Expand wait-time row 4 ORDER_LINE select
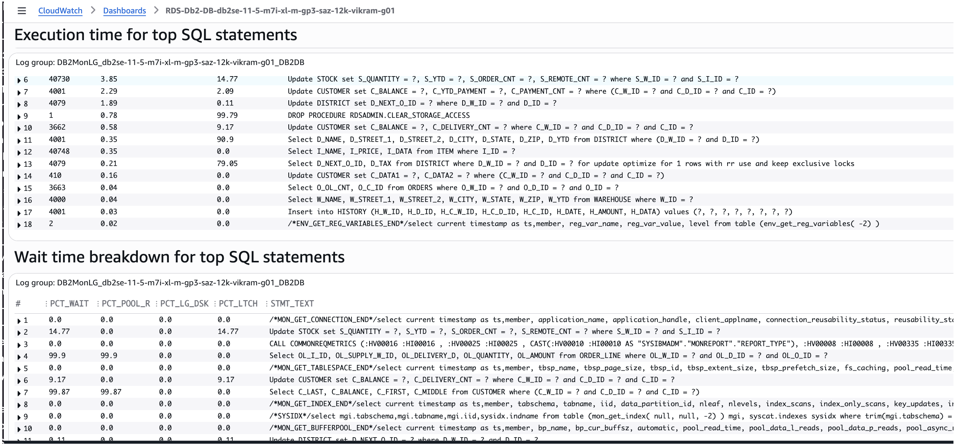Screen dimensions: 955x446 pyautogui.click(x=19, y=357)
